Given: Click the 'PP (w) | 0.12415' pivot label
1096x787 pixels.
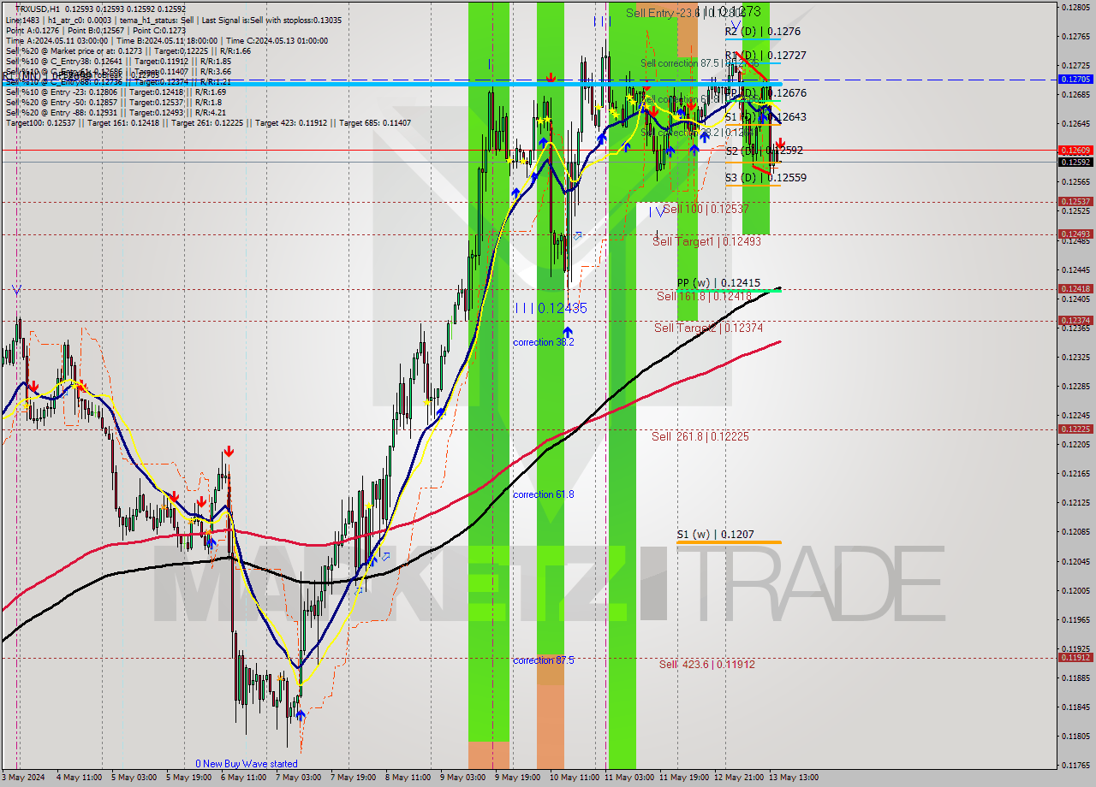Looking at the screenshot, I should (718, 282).
